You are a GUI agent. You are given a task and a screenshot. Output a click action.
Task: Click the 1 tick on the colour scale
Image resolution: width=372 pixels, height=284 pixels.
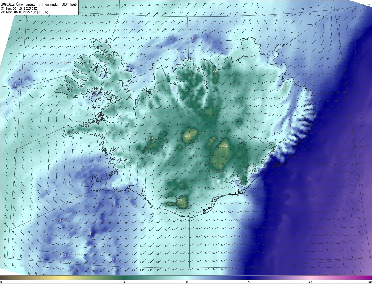click(x=62, y=282)
